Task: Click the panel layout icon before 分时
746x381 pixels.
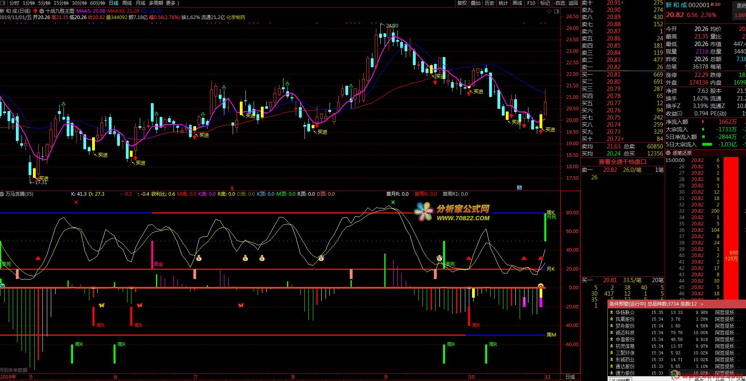Action: [4, 3]
